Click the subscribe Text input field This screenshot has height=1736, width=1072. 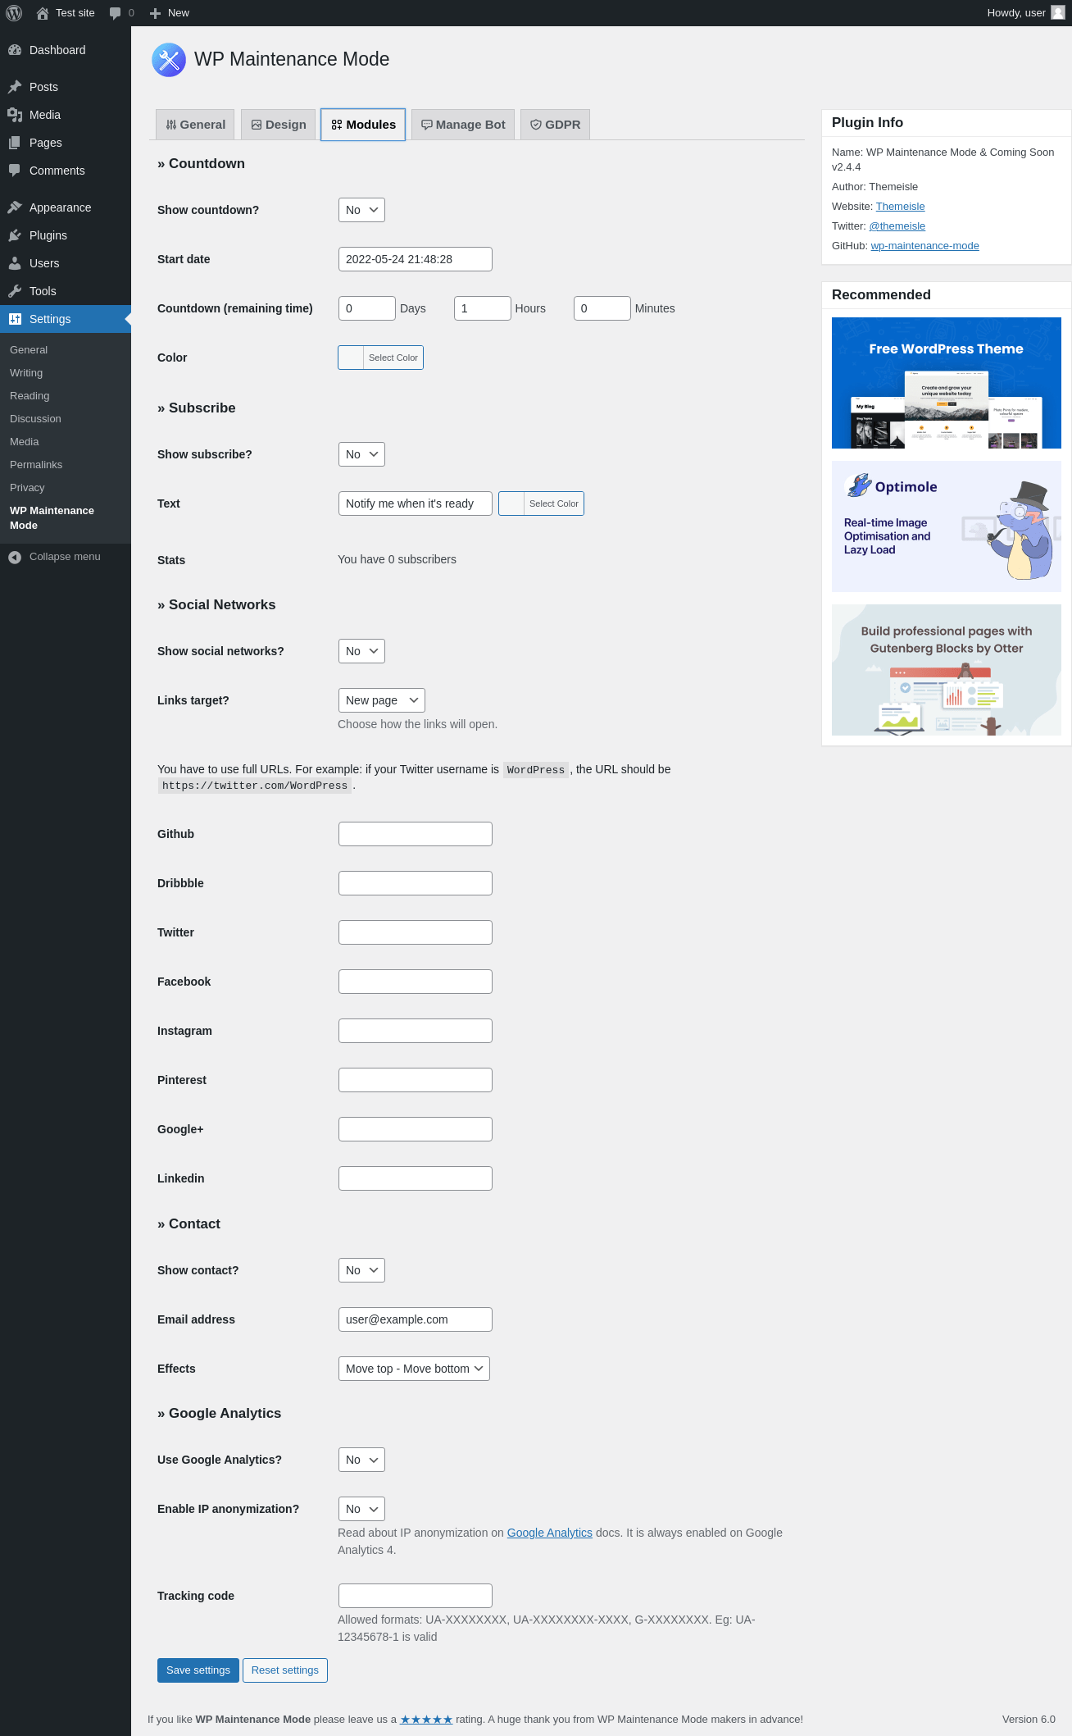tap(416, 503)
